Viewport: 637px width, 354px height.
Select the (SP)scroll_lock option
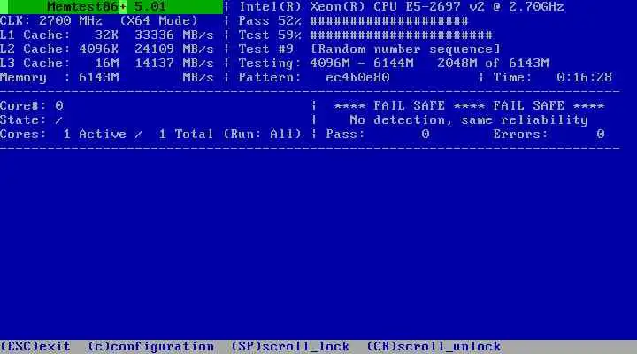click(290, 347)
